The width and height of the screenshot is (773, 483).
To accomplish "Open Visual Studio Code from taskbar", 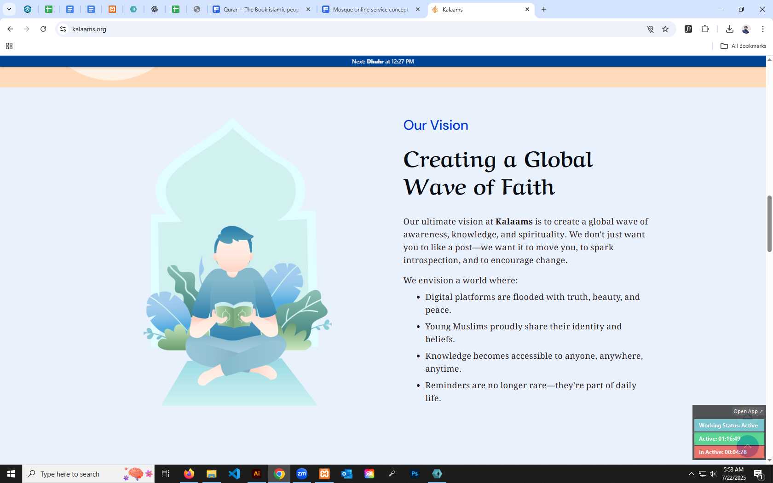I will pyautogui.click(x=234, y=474).
